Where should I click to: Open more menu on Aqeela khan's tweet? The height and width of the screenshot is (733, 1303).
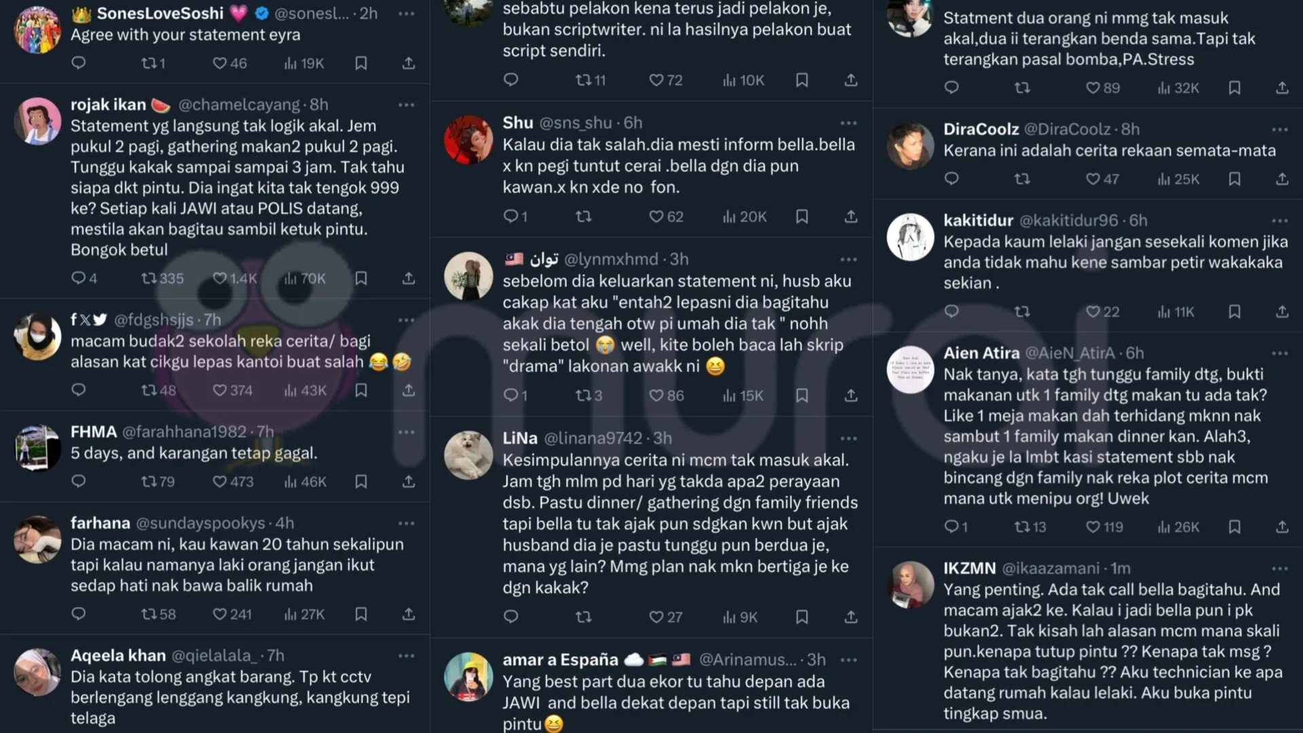(x=407, y=656)
